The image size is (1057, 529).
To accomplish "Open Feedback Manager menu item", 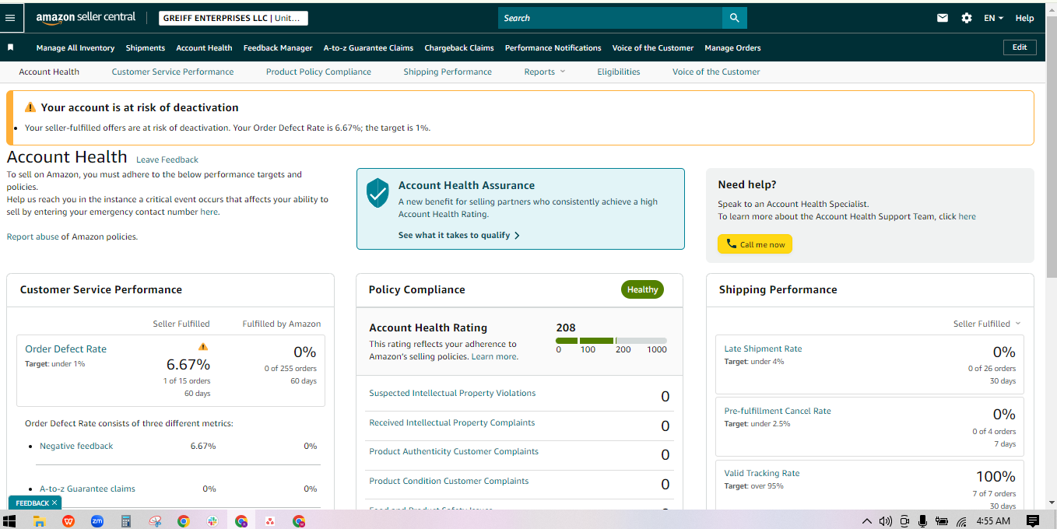I will [x=278, y=47].
